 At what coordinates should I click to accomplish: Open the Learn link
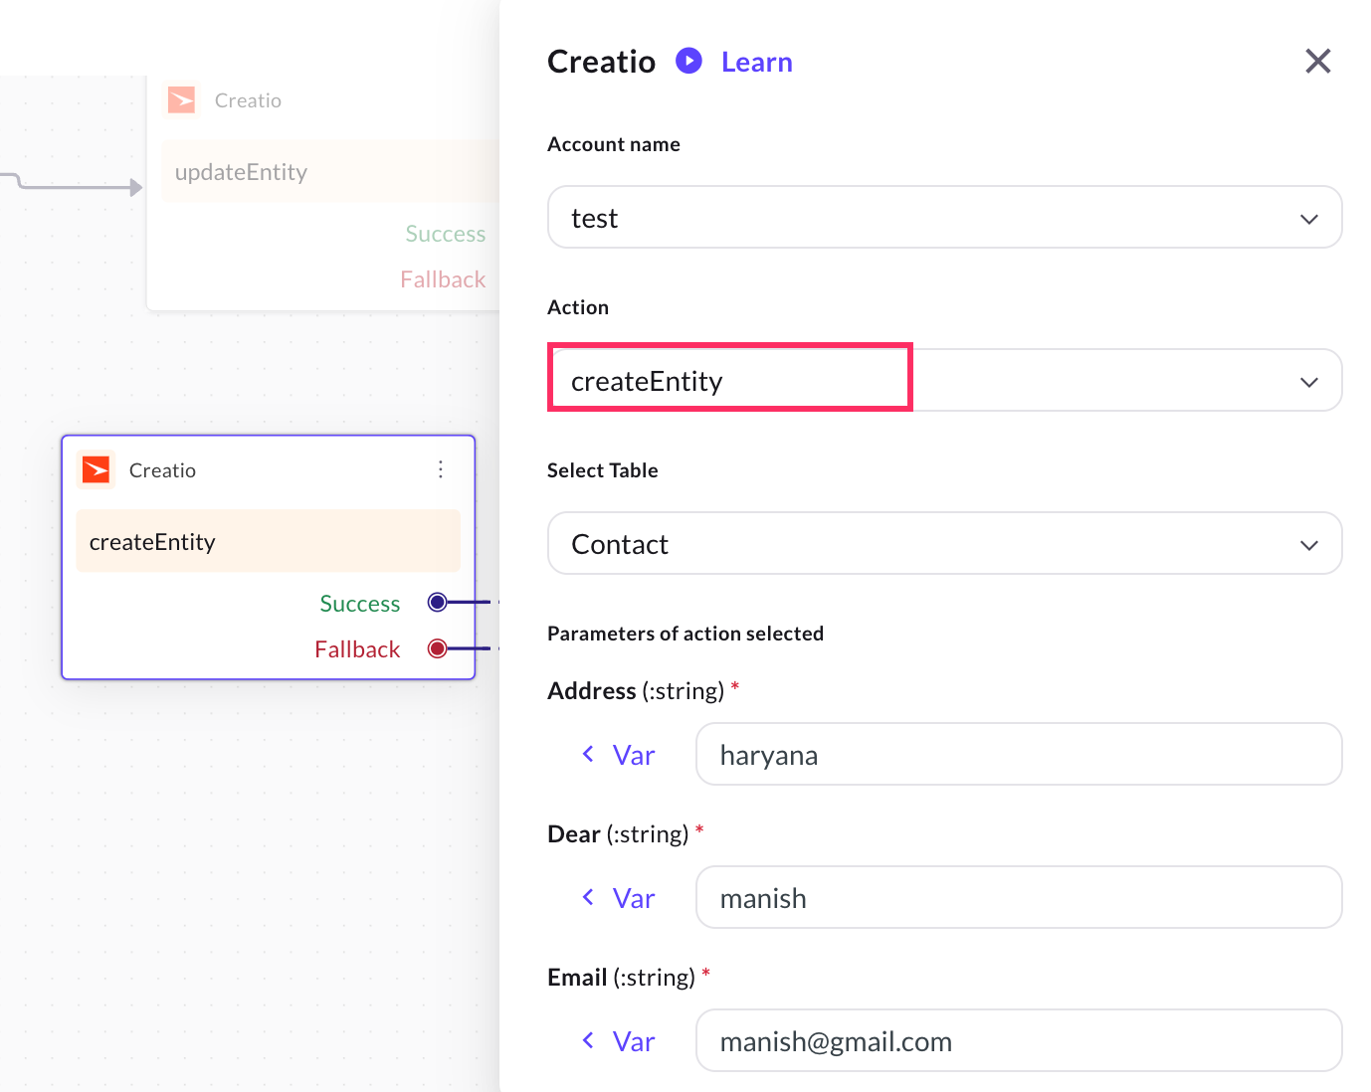(x=756, y=63)
